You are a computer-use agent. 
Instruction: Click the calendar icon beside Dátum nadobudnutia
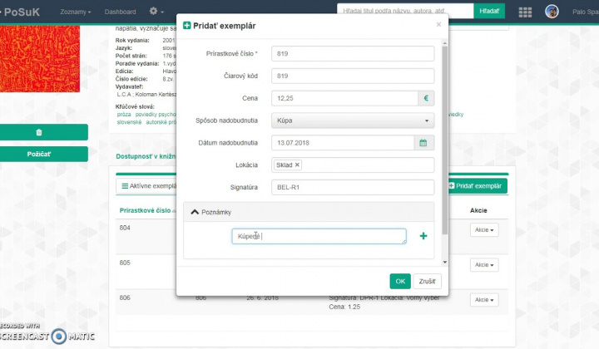pyautogui.click(x=423, y=143)
